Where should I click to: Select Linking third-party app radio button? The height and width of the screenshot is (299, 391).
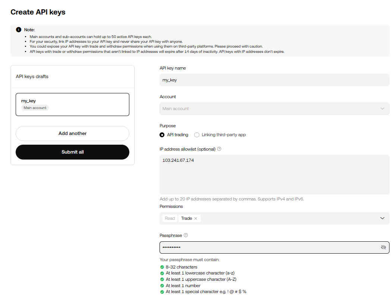(x=197, y=135)
